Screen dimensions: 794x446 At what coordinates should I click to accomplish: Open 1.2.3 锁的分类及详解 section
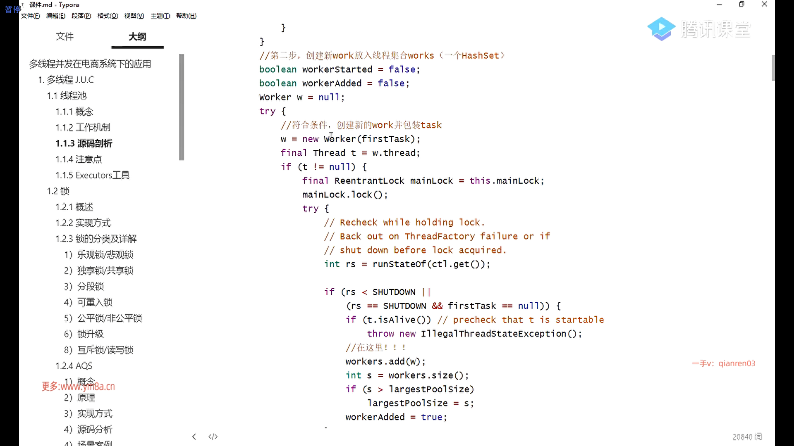tap(96, 239)
